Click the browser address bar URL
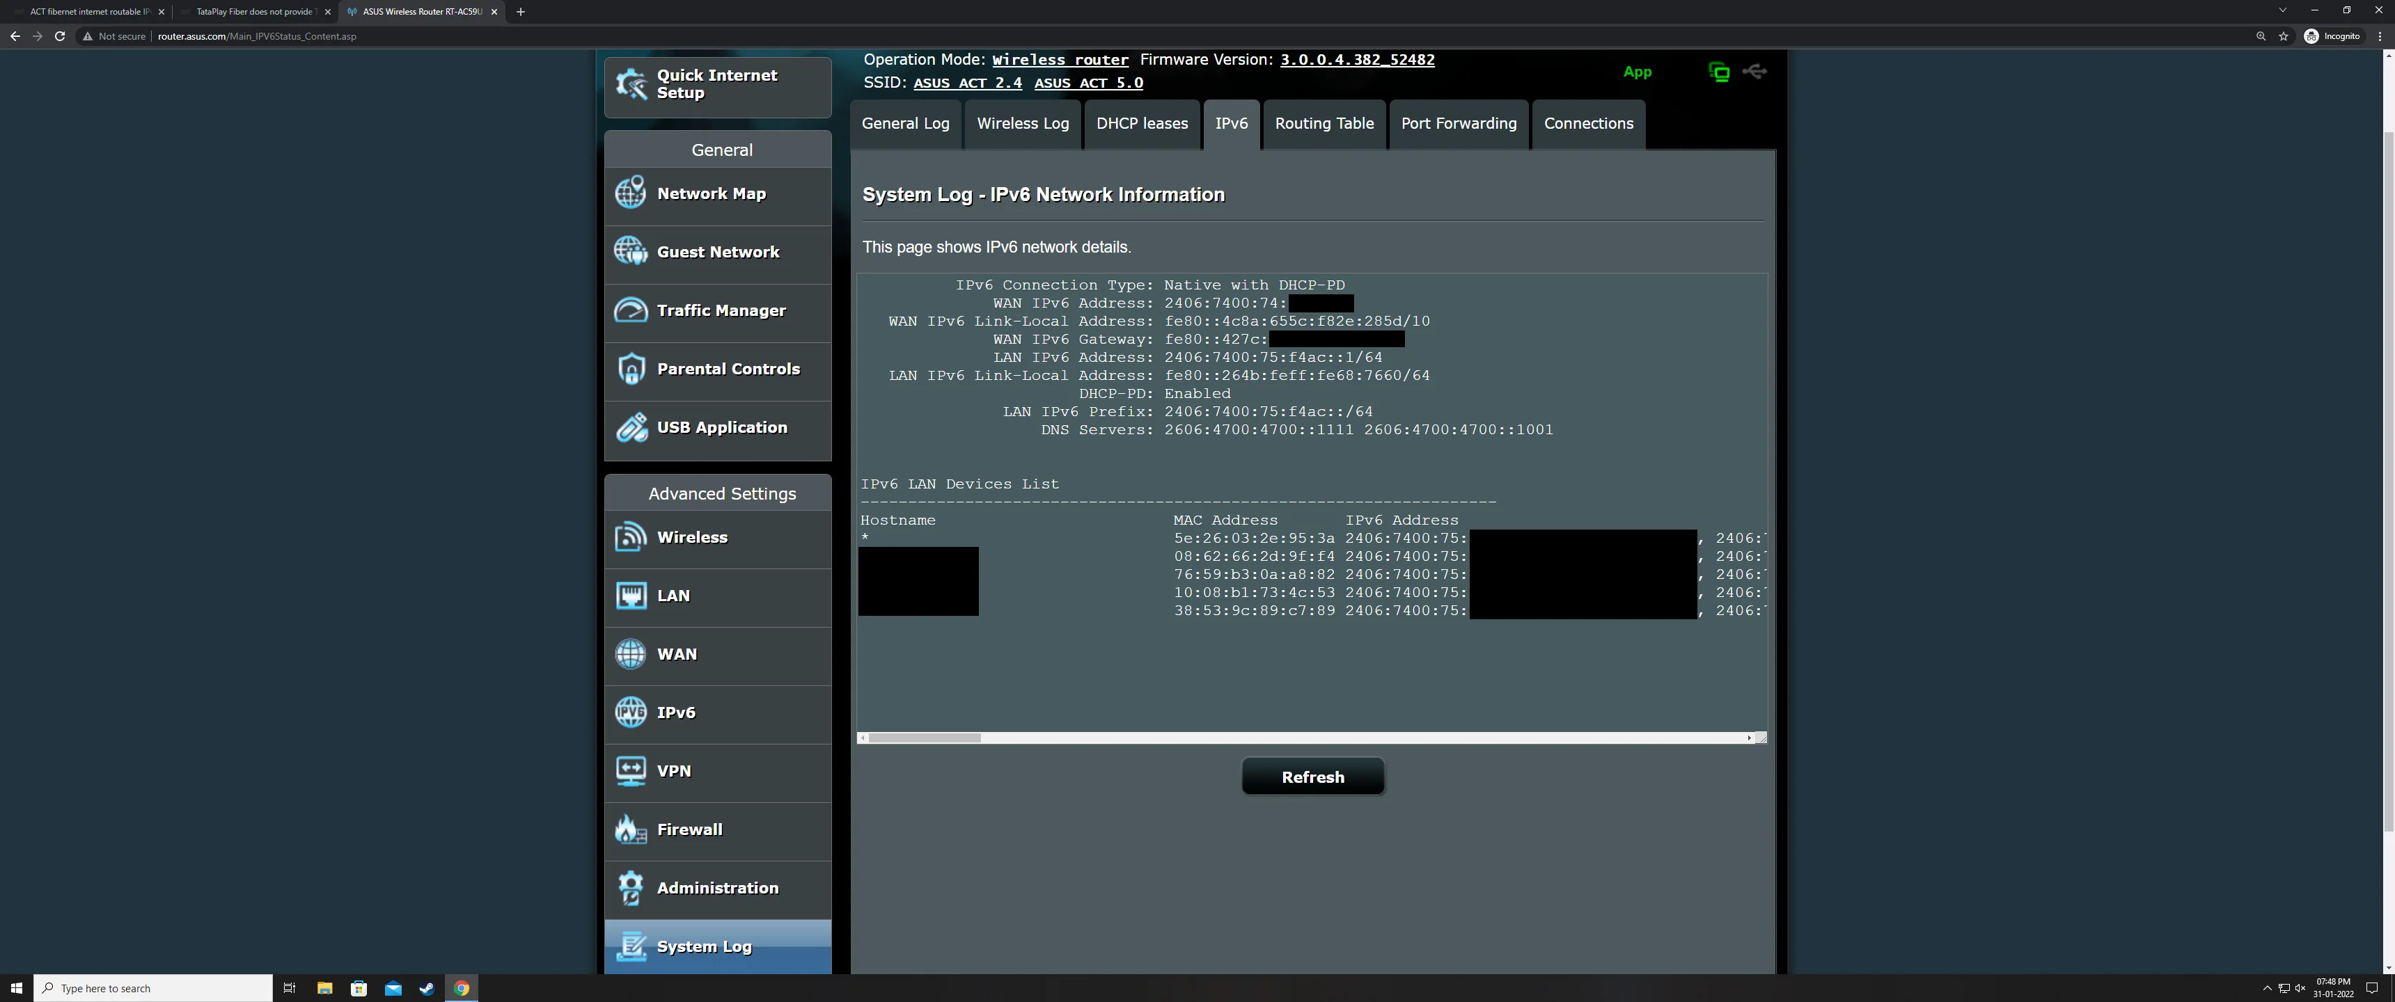The height and width of the screenshot is (1002, 2395). pyautogui.click(x=257, y=36)
